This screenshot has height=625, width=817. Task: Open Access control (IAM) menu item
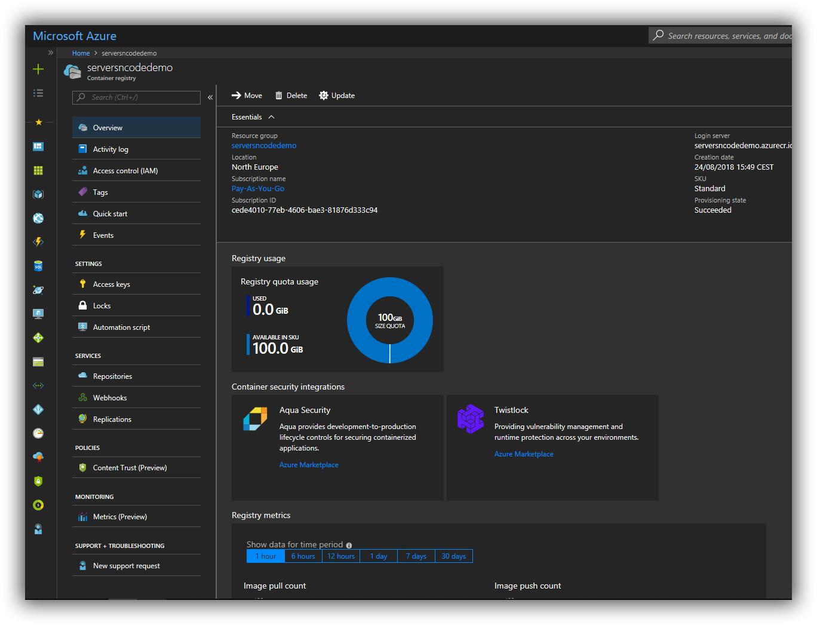(136, 170)
